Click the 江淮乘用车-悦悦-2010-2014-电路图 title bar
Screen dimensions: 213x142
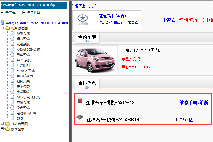[34, 5]
